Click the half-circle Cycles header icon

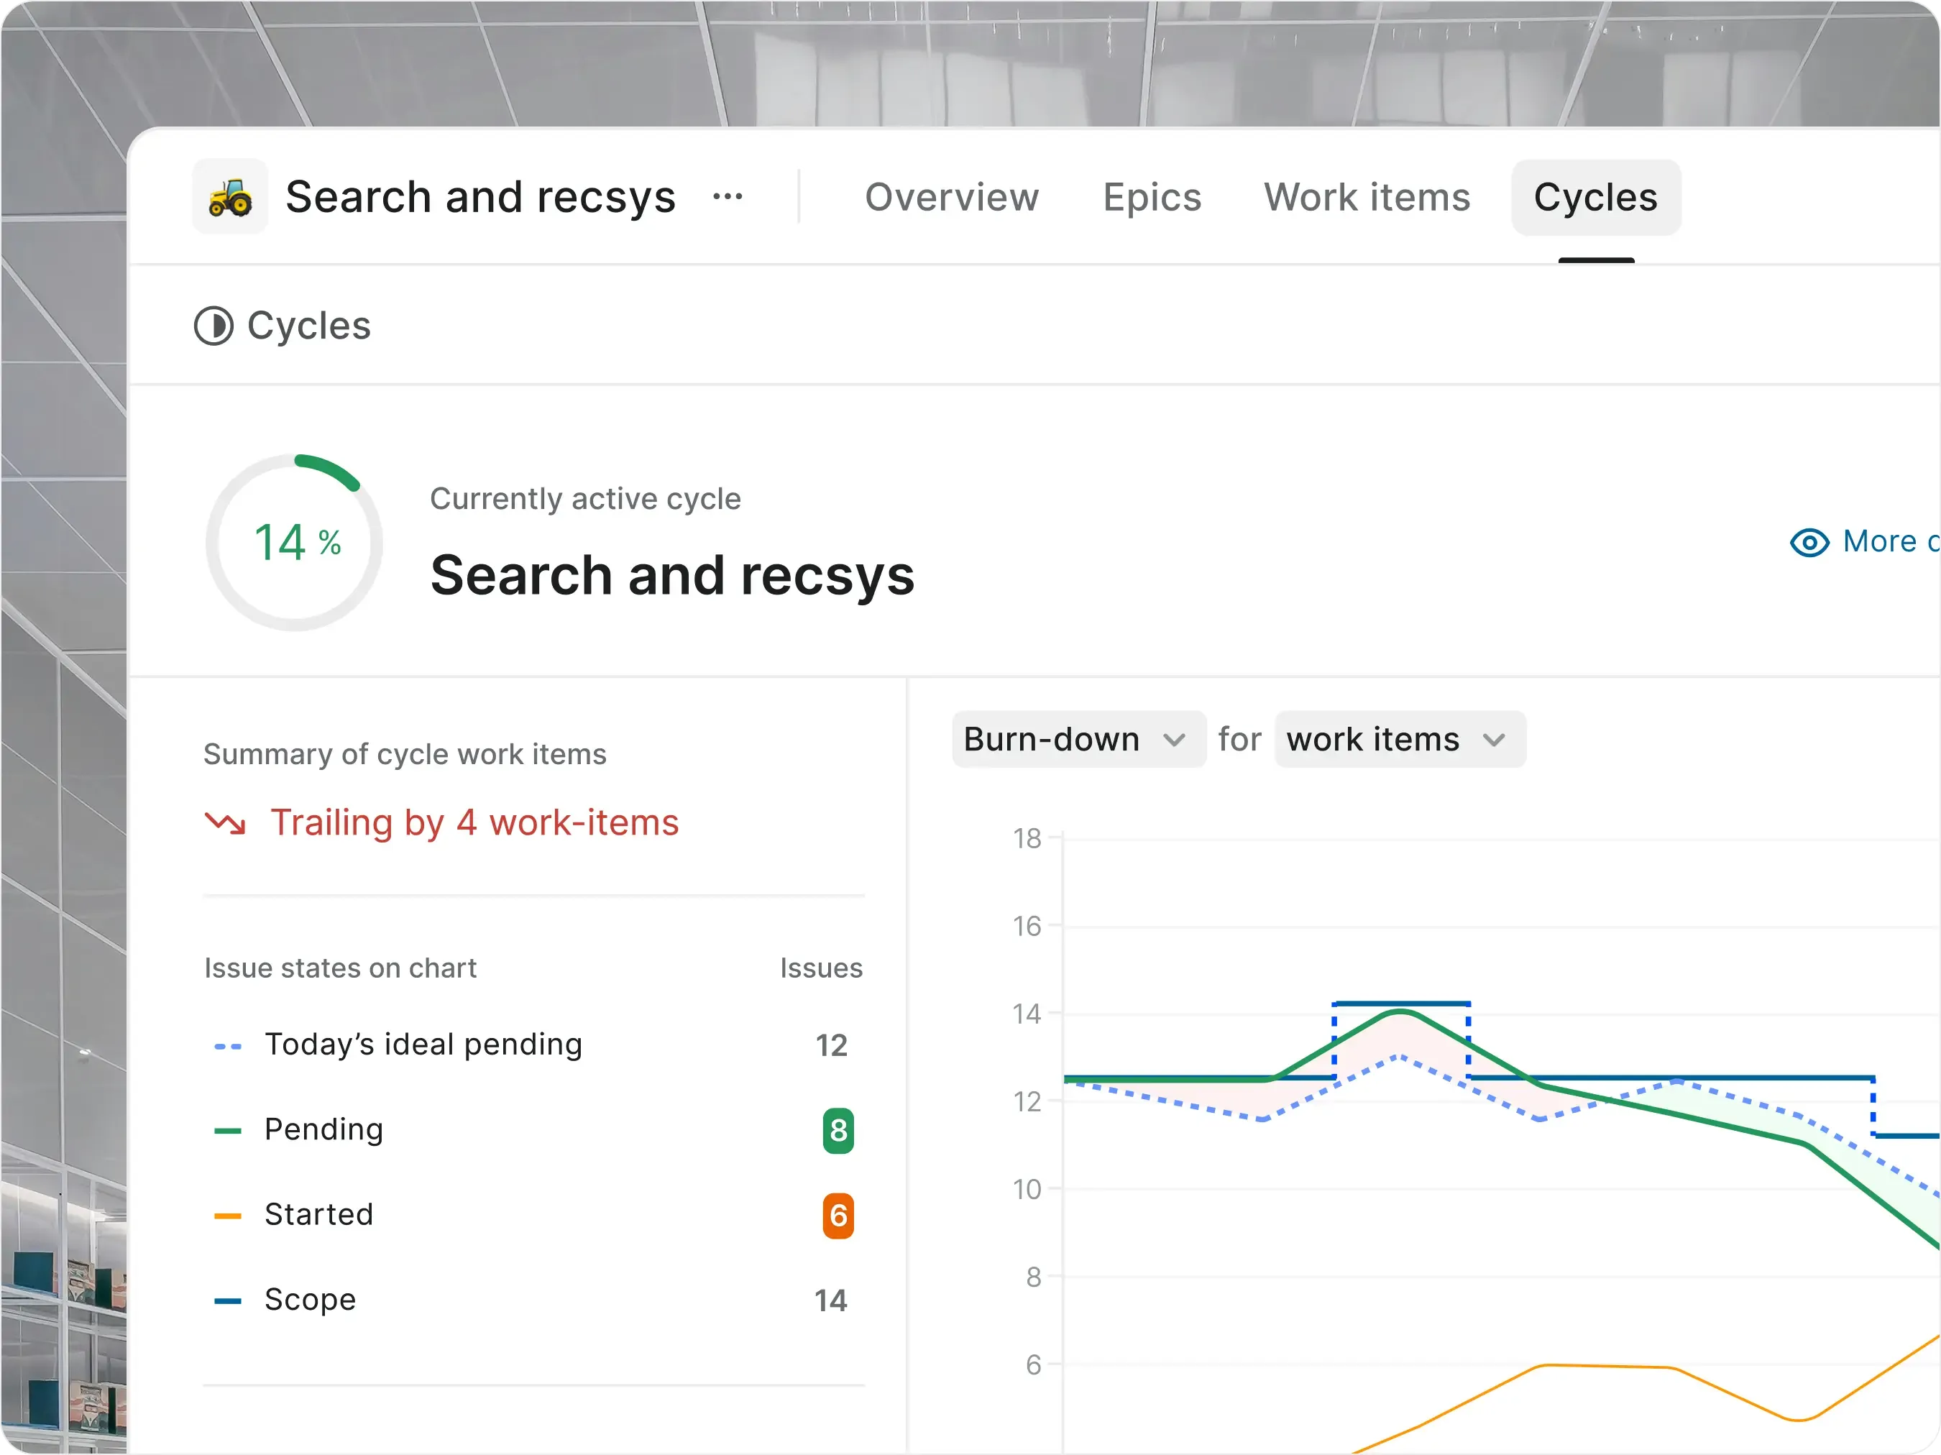pos(214,326)
